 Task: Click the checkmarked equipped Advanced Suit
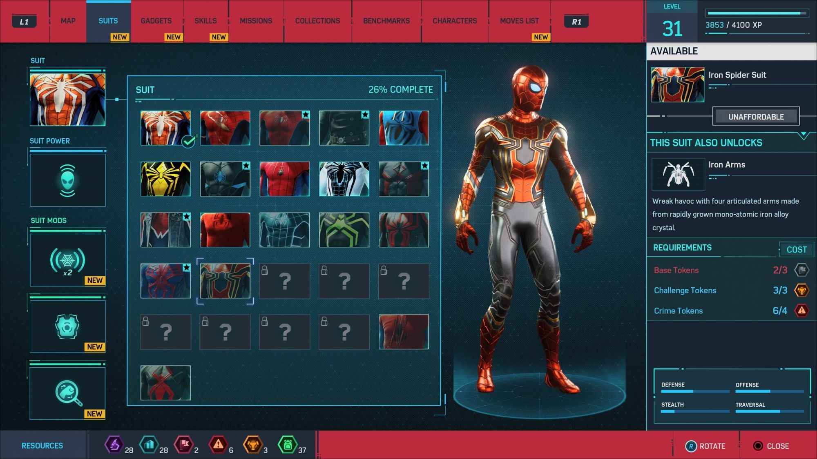pos(165,128)
